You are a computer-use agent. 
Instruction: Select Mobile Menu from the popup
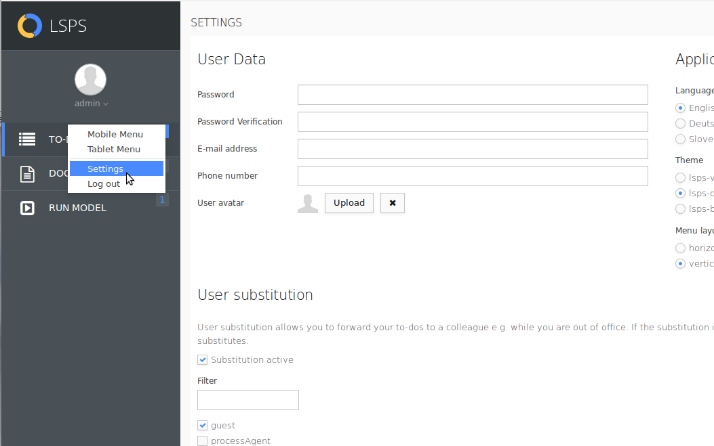[x=115, y=134]
